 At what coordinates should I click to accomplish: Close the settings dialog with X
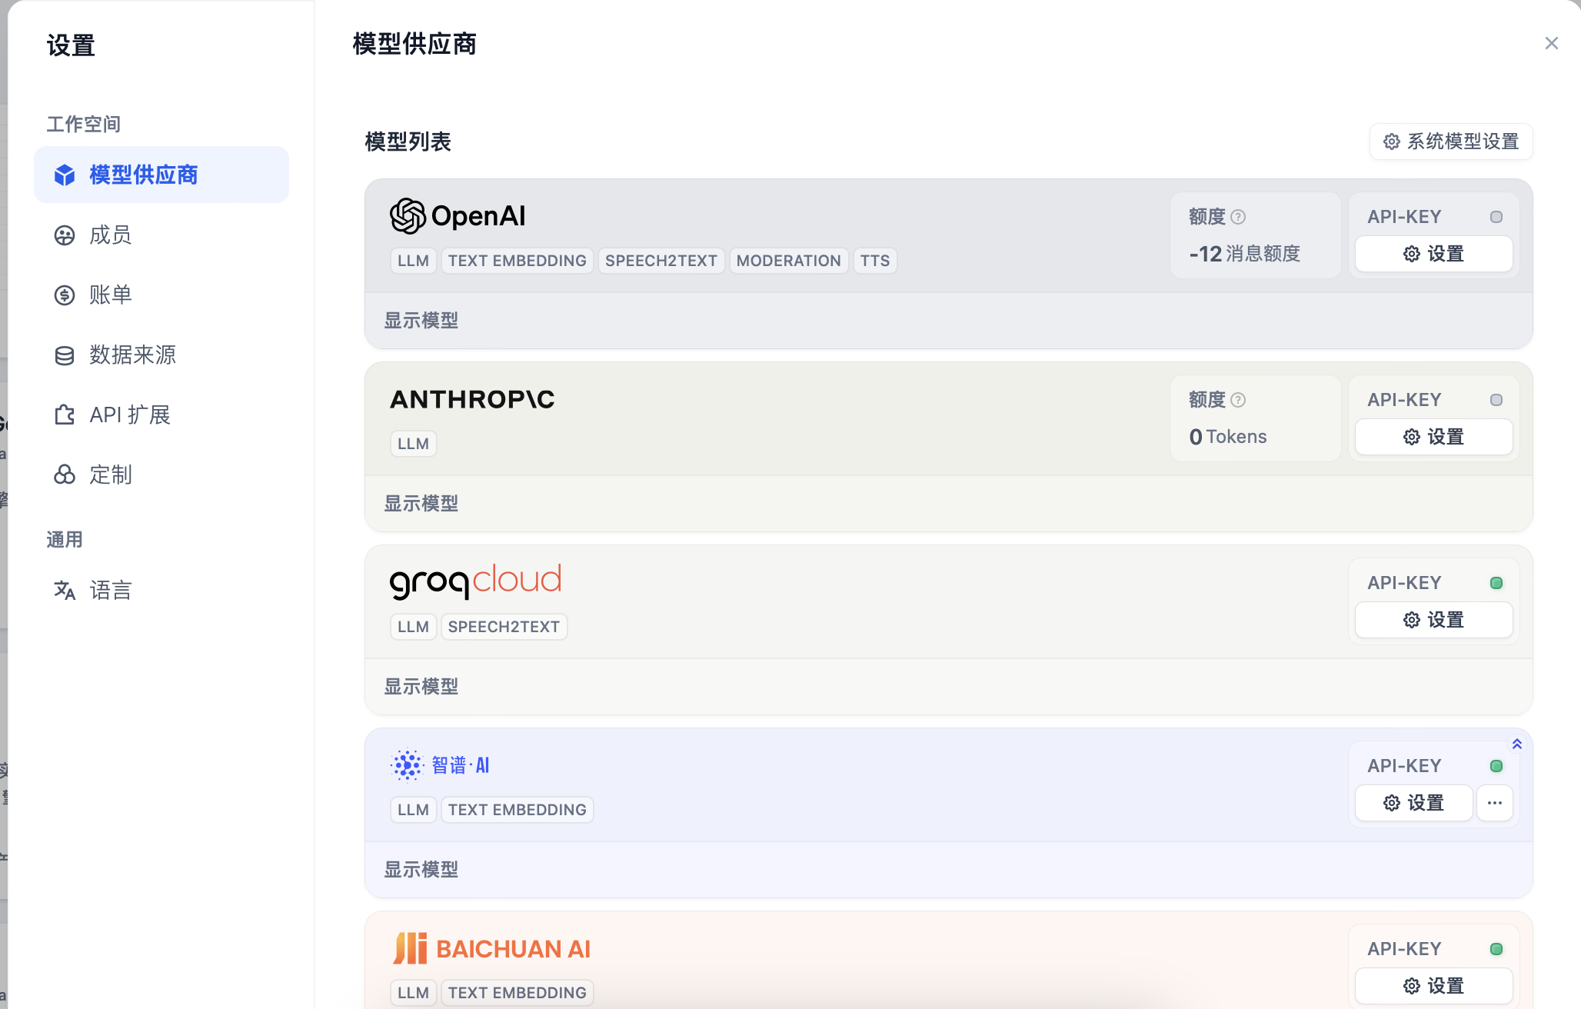(1552, 43)
